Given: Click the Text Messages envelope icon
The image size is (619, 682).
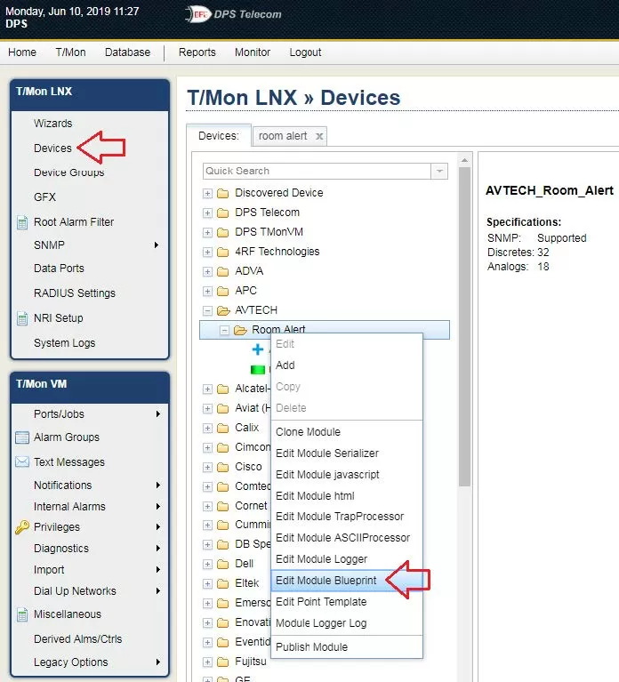Looking at the screenshot, I should tap(22, 461).
